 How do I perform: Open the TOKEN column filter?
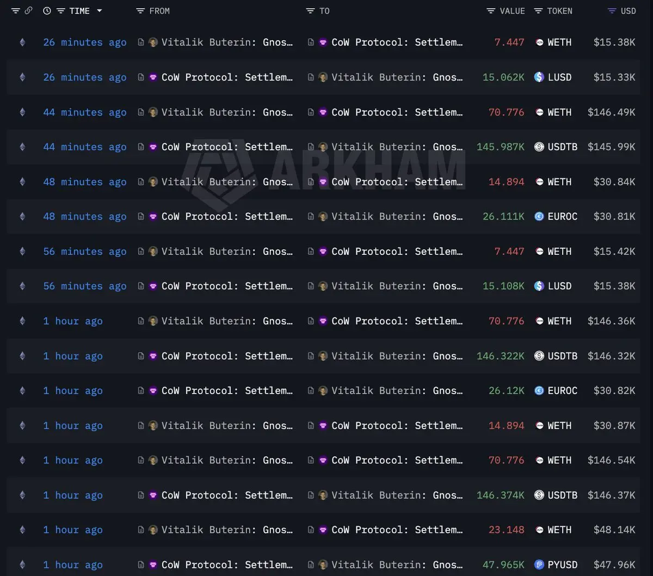point(538,11)
